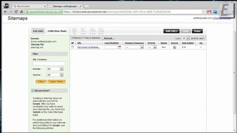
Task: Open a new browser tab
Action: [86, 6]
